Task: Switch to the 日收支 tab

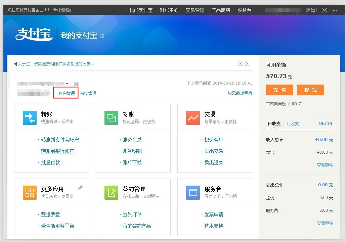Action: [x=274, y=124]
